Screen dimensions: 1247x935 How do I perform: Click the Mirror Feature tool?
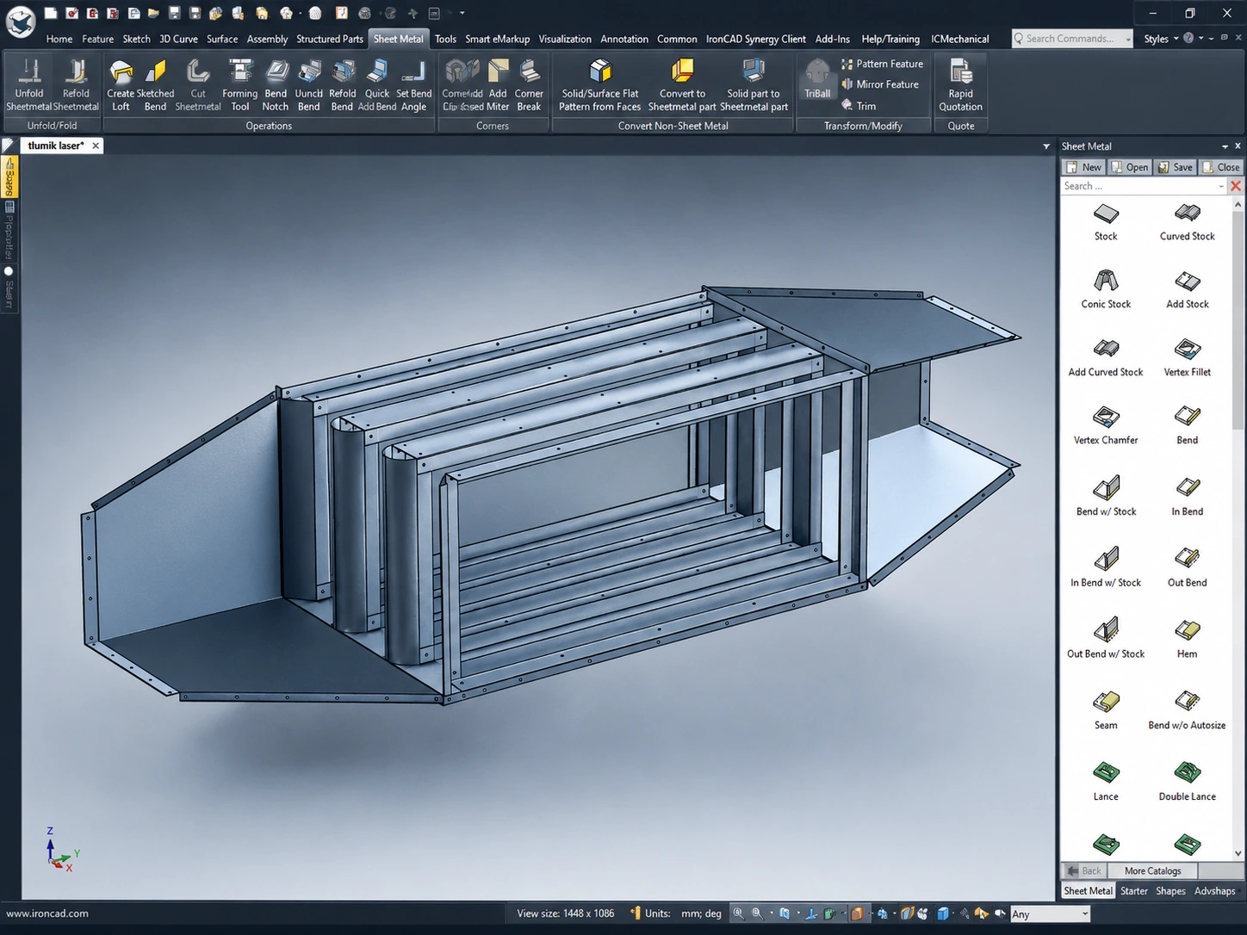(x=880, y=84)
